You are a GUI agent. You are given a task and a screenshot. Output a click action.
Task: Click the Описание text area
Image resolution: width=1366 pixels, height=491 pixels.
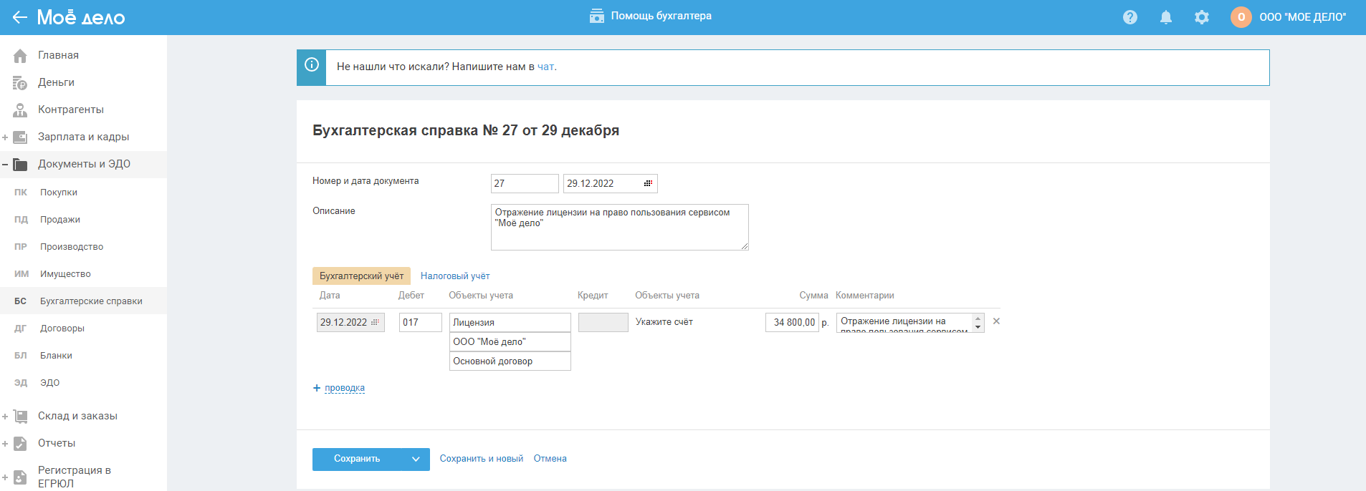(619, 227)
